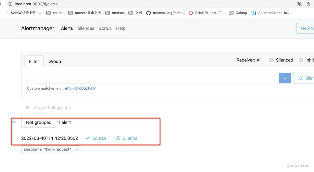This screenshot has height=172, width=314.
Task: Click the browser share icon
Action: tap(309, 4)
